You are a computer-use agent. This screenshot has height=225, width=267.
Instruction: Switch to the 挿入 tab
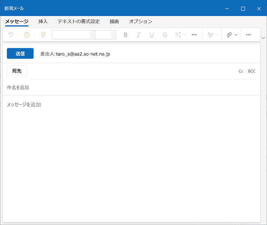click(43, 21)
